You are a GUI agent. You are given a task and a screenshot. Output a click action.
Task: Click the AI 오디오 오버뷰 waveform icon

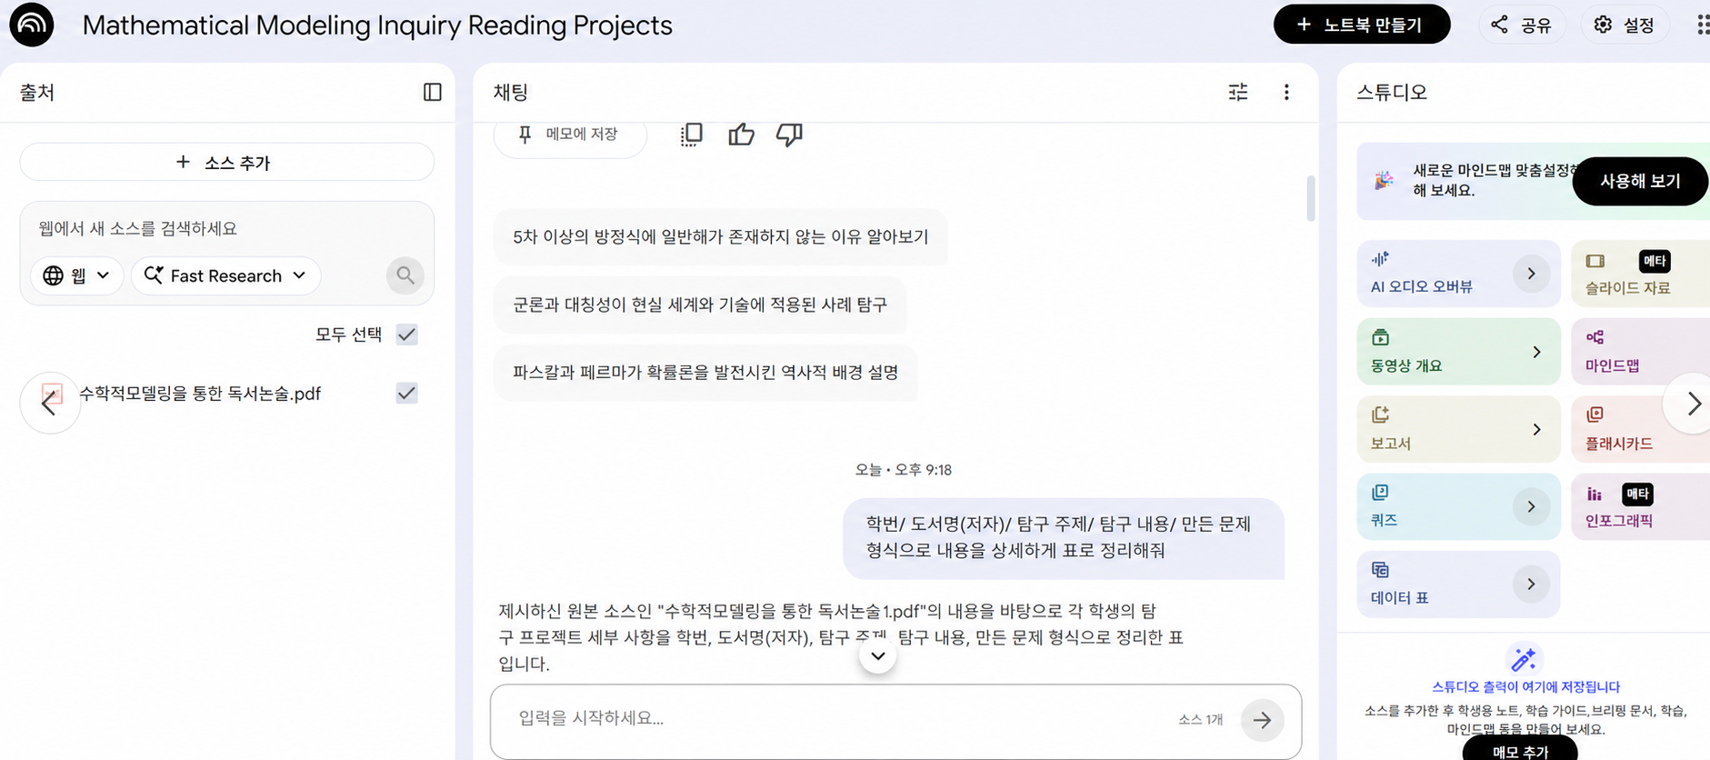click(1380, 259)
